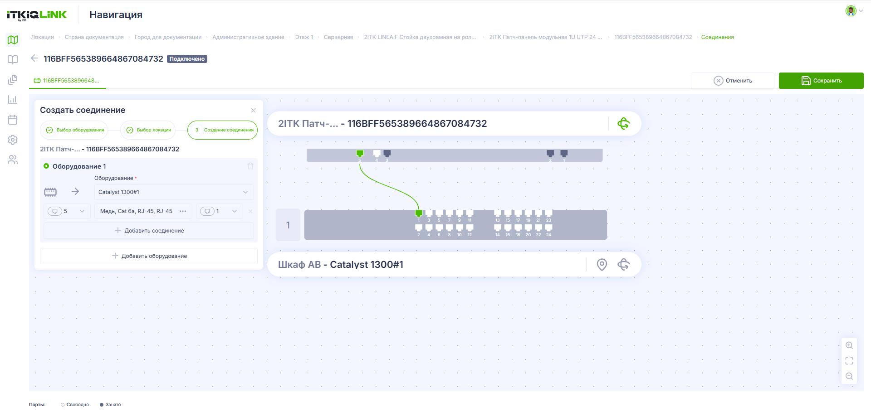Select the Оборудование 1 radio indicator
This screenshot has height=417, width=871.
tap(46, 166)
